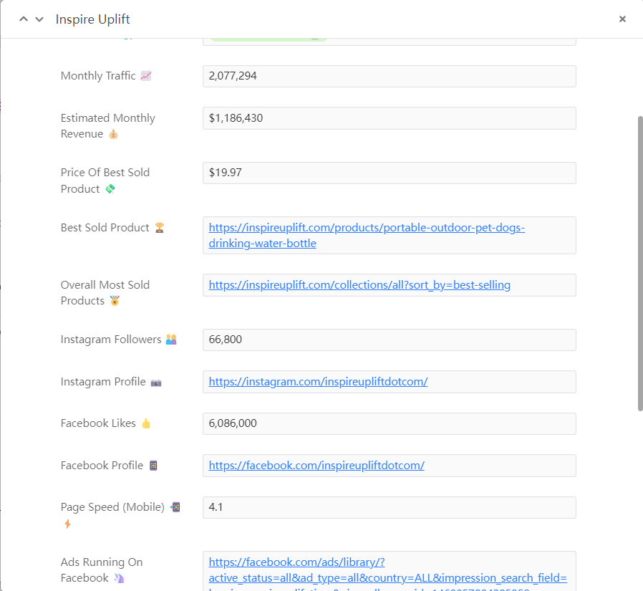Click the Page Speed (Mobile) value field
Screen dimensions: 643x591
tap(389, 507)
